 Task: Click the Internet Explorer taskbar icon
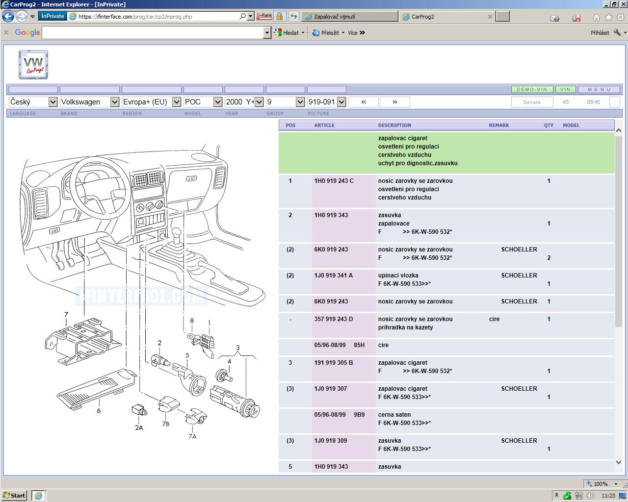click(x=38, y=496)
